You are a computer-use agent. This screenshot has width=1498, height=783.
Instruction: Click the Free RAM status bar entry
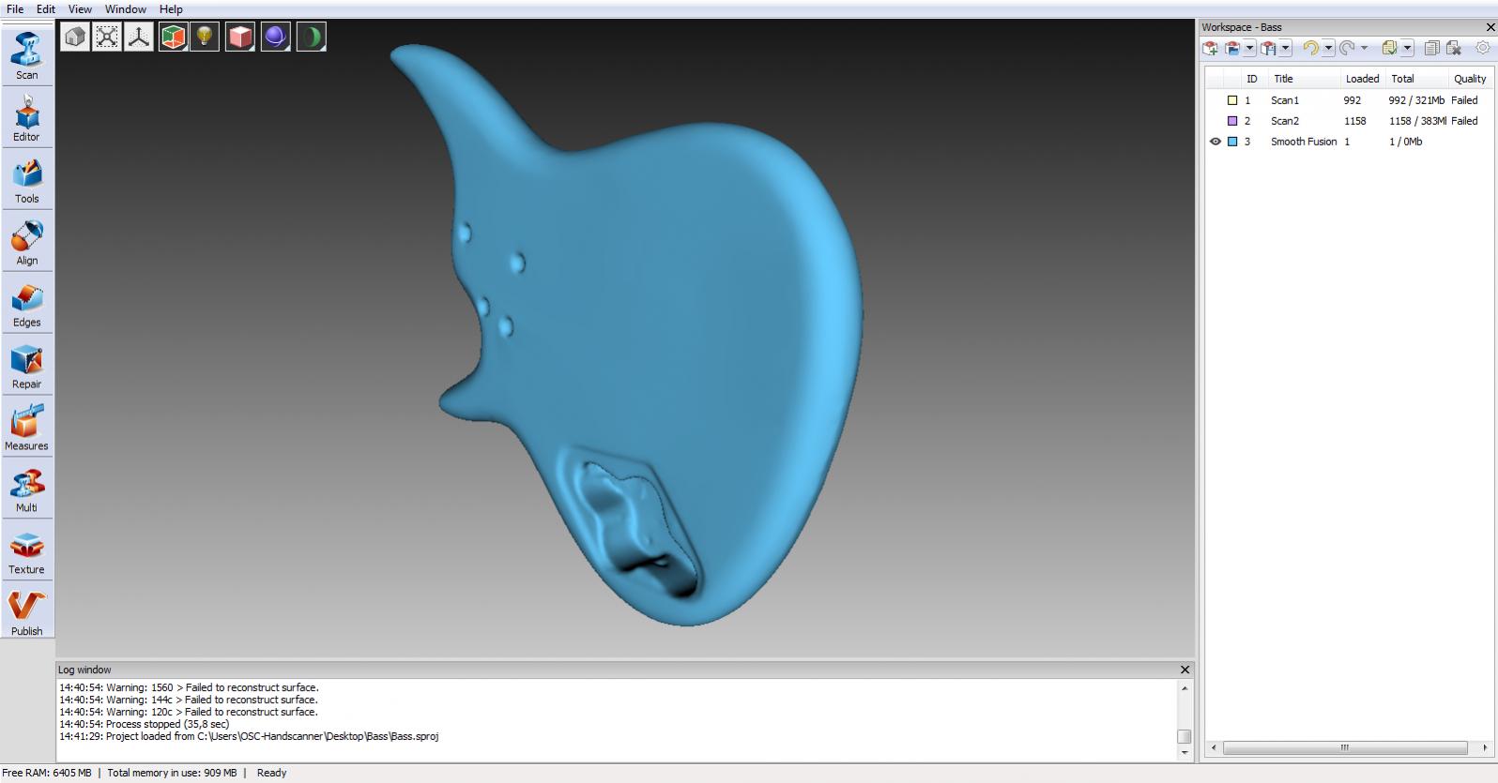[47, 773]
